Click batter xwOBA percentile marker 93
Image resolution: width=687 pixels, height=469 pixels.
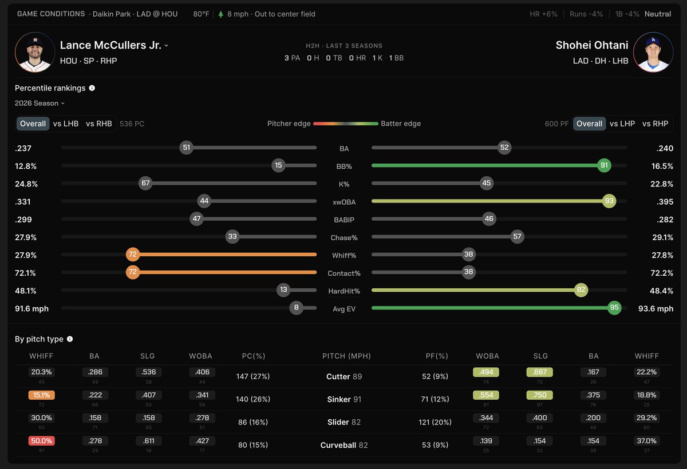[x=609, y=201]
